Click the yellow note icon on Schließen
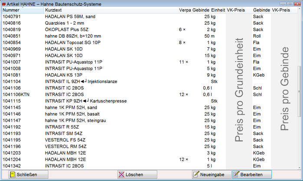303x181 pixels. pos(13,175)
